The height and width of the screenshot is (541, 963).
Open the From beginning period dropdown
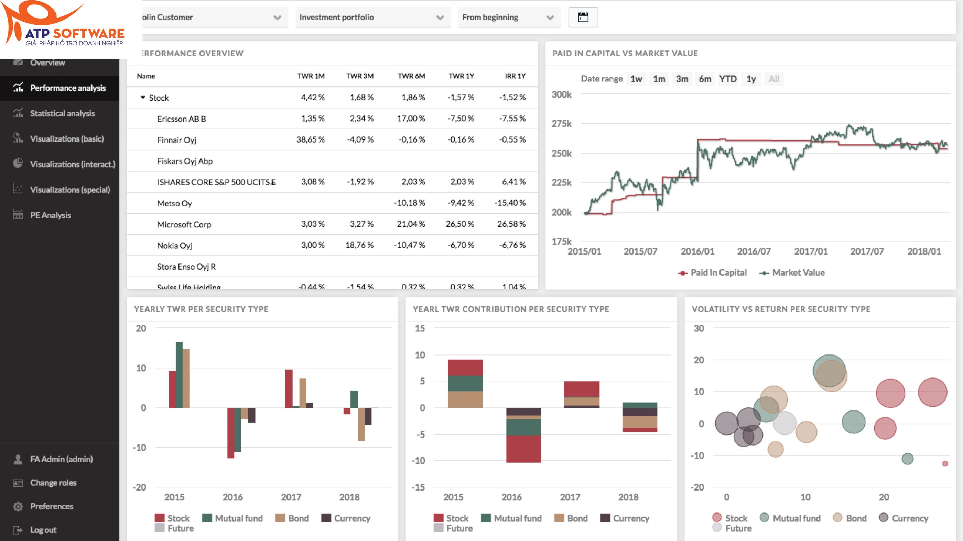509,17
